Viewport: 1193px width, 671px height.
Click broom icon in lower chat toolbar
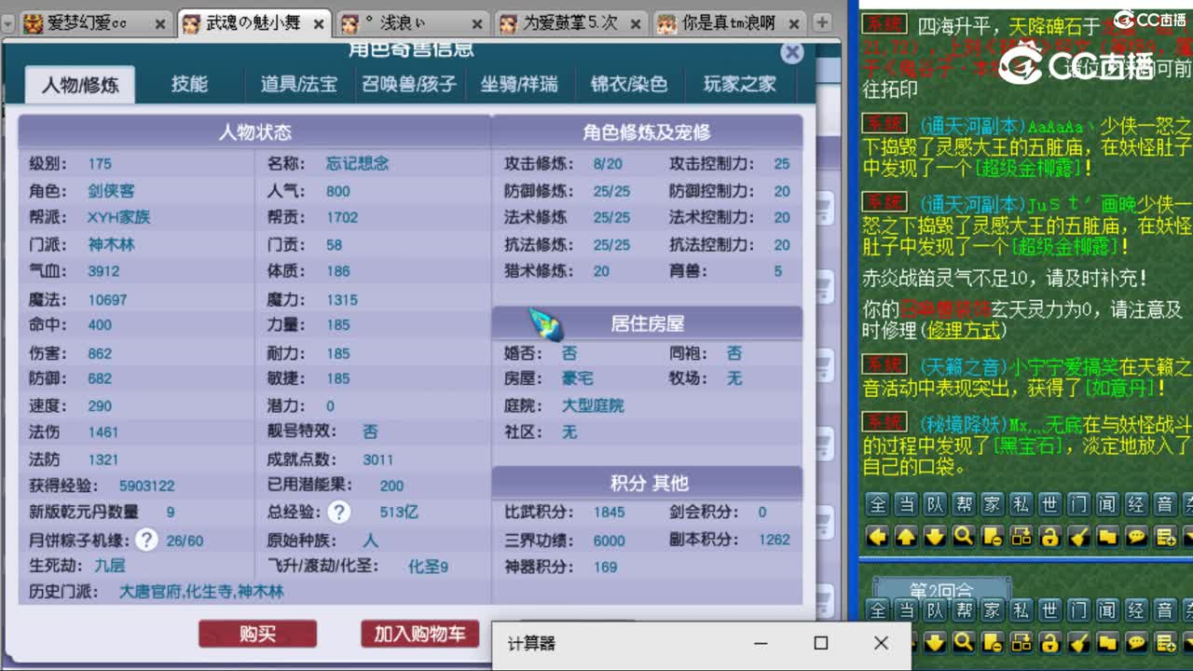tap(1079, 642)
